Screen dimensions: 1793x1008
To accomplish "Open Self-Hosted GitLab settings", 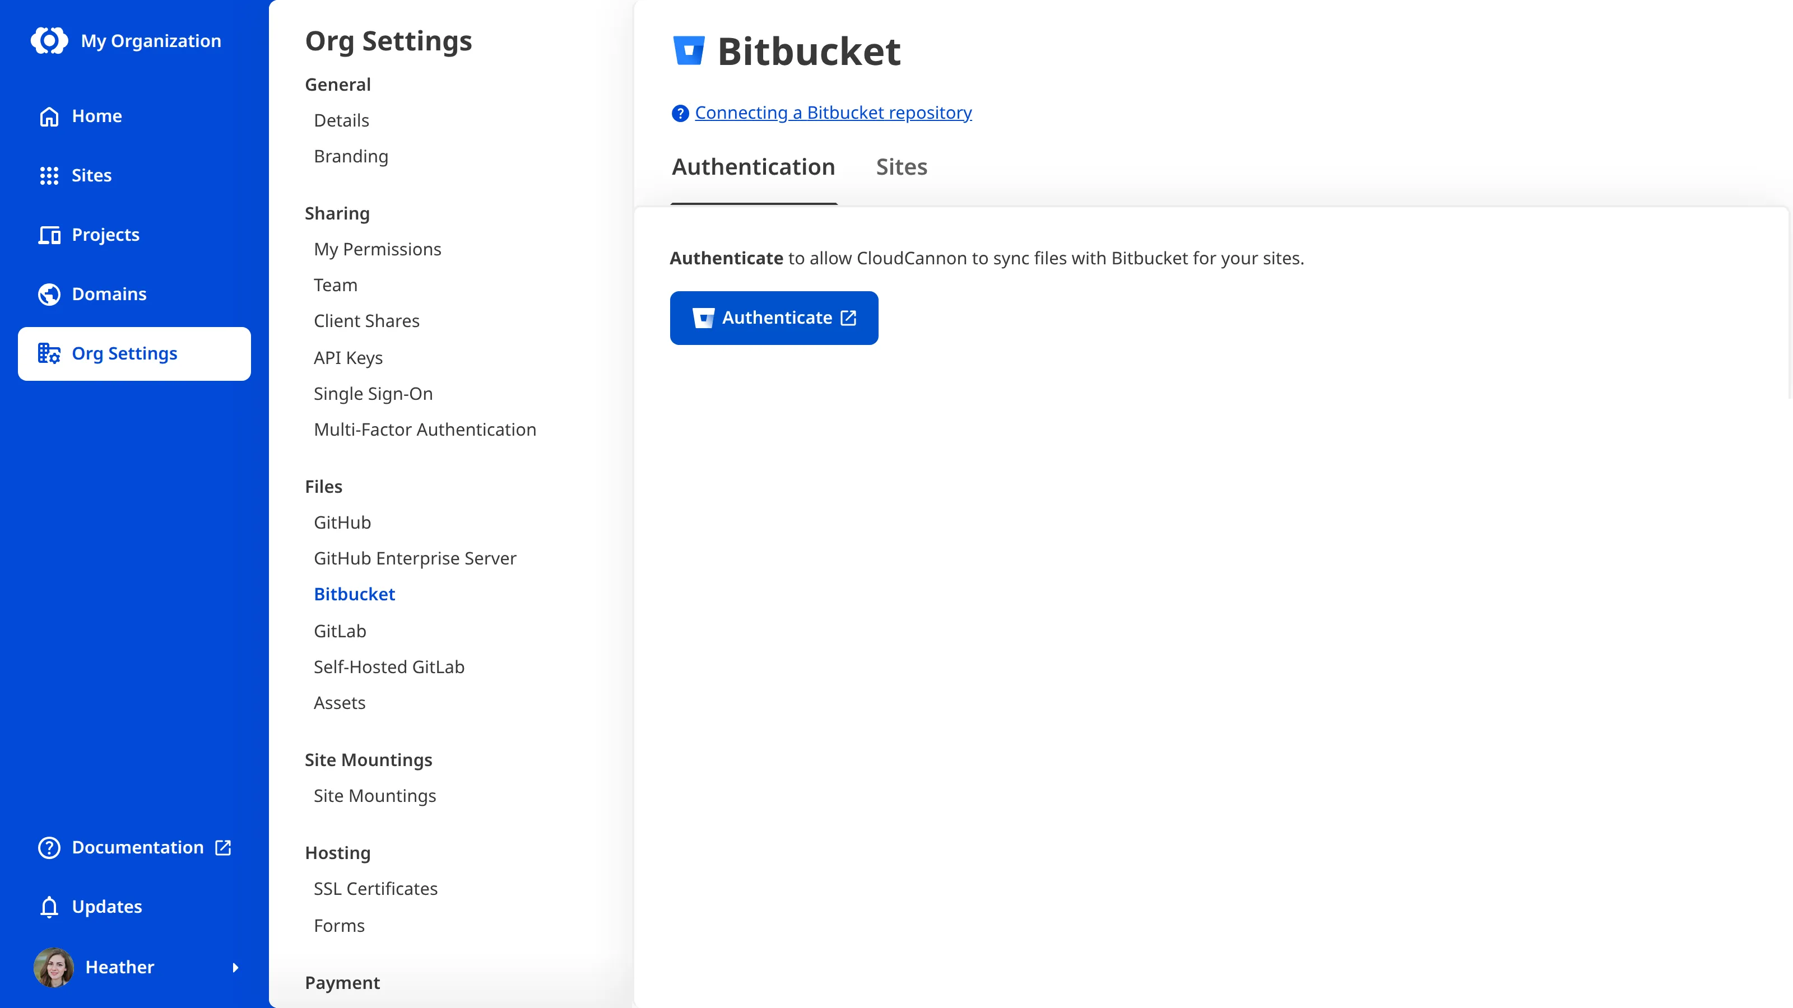I will [x=388, y=667].
